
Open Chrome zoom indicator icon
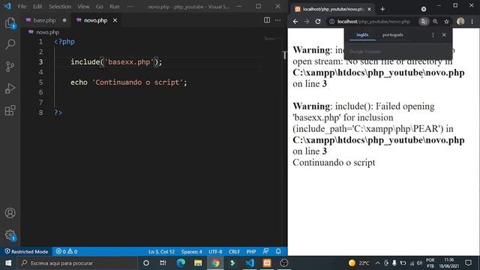(x=435, y=22)
